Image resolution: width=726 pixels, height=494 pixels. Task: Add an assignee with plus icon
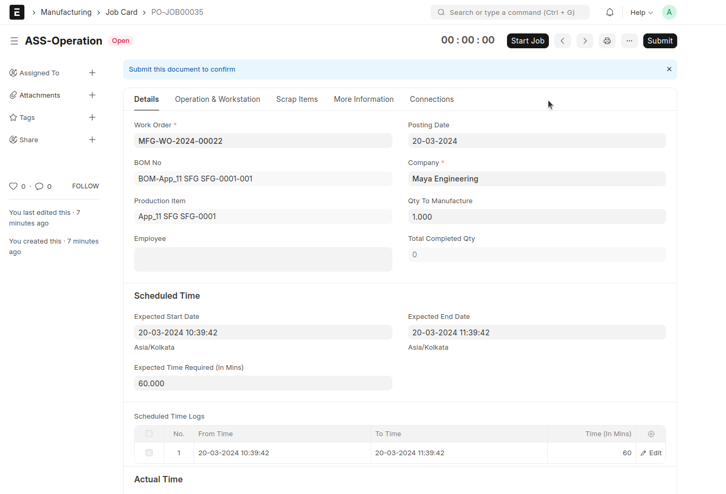[92, 73]
